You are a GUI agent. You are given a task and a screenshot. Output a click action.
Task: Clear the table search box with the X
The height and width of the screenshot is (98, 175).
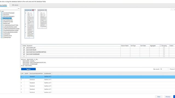pos(19,8)
